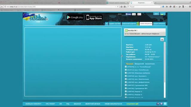Click the Google +1 button

pyautogui.click(x=139, y=14)
